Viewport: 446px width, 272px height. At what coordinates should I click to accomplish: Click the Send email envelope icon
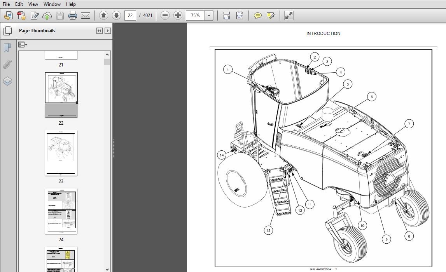pos(85,15)
